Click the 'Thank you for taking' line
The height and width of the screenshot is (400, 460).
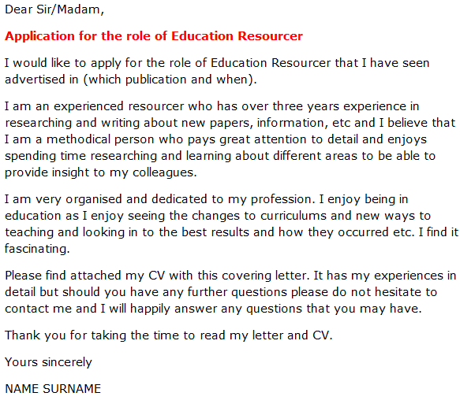(65, 335)
